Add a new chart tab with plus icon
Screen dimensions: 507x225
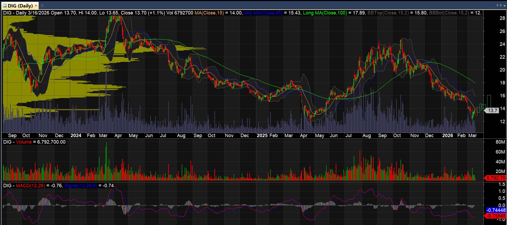click(42, 6)
